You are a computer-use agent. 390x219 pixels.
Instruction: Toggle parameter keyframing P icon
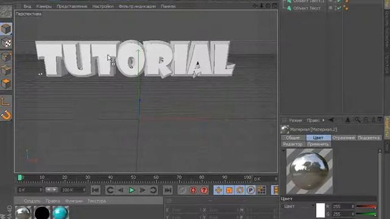point(250,190)
